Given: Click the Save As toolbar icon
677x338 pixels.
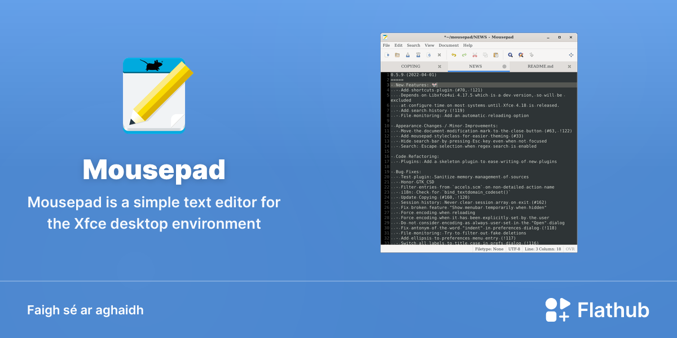Looking at the screenshot, I should (418, 55).
